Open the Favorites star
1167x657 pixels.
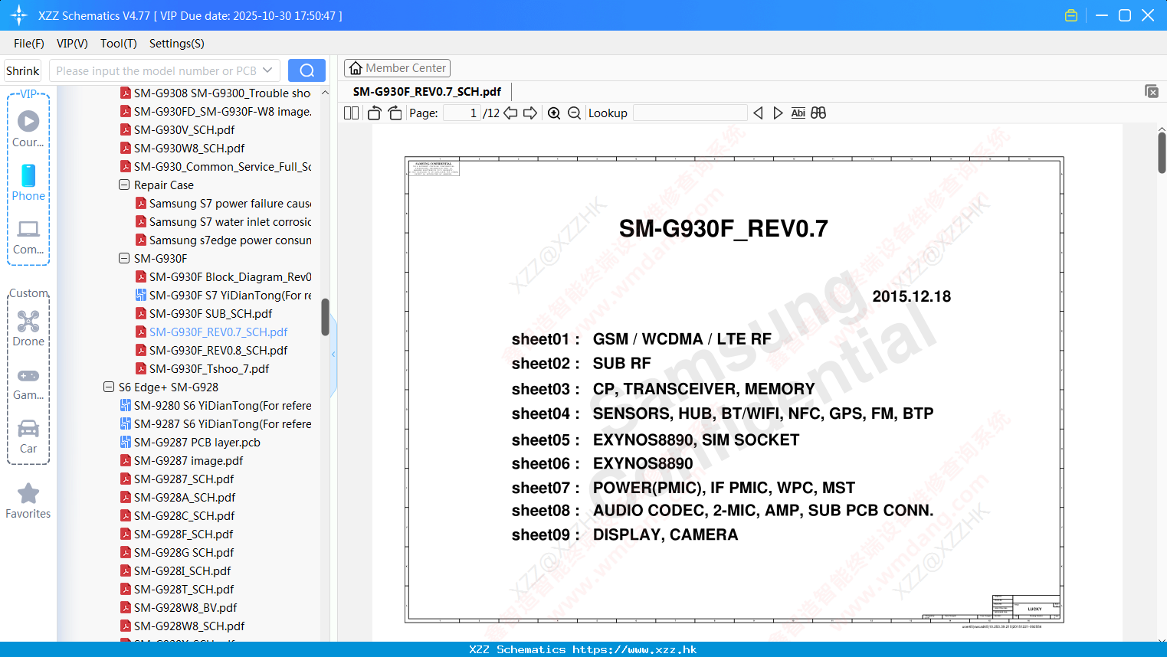tap(28, 501)
